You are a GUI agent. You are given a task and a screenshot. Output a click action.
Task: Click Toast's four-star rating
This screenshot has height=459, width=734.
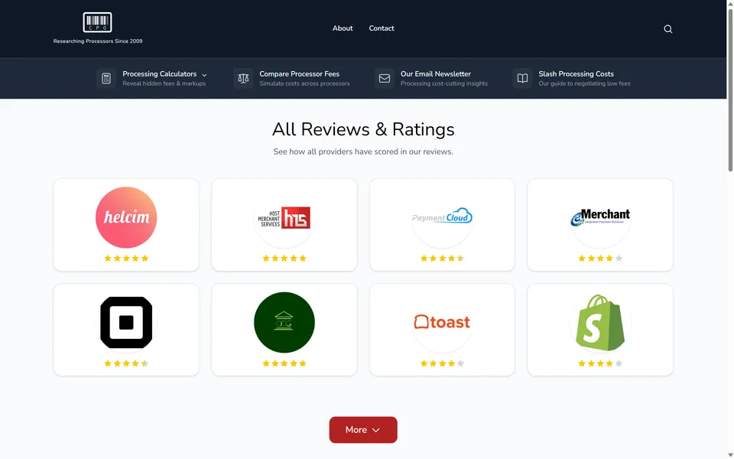pyautogui.click(x=443, y=363)
